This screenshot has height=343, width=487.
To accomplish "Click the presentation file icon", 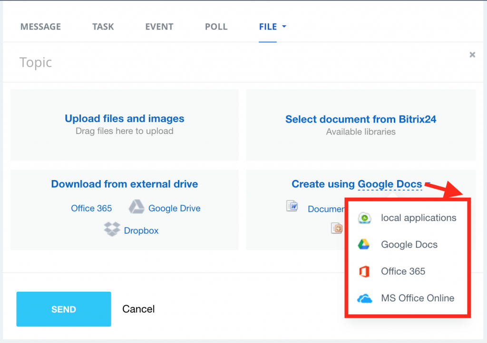I will pyautogui.click(x=337, y=228).
